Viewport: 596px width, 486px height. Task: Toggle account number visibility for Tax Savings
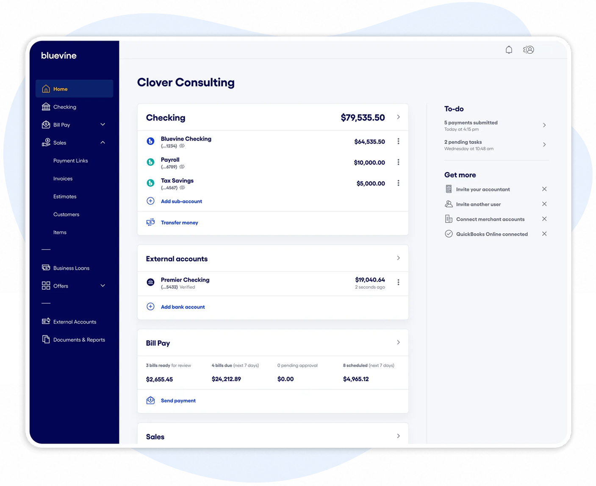tap(182, 188)
